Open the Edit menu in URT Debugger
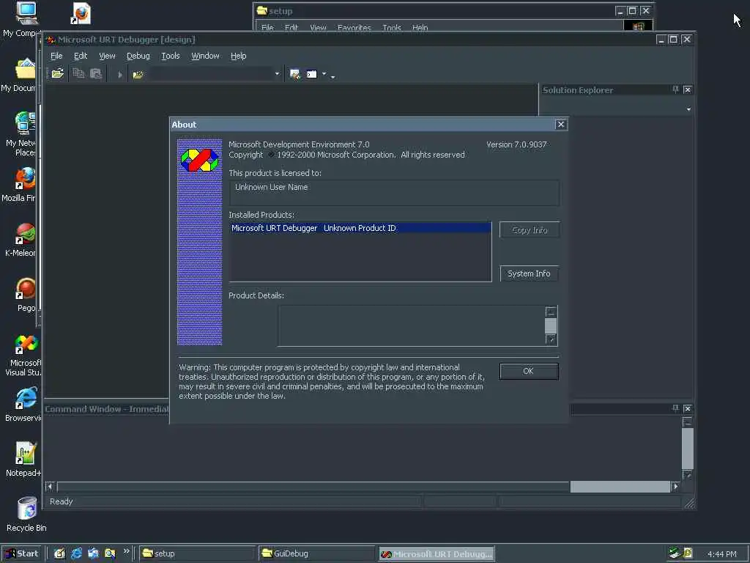750x563 pixels. [81, 56]
